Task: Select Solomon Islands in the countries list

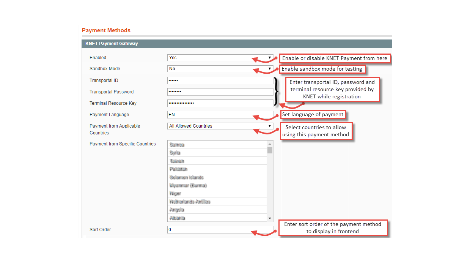Action: [x=217, y=177]
